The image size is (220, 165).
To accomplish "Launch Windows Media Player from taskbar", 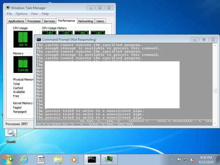I will tap(74, 160).
